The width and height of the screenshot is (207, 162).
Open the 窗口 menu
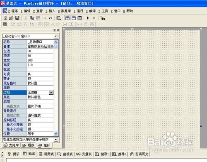[x=116, y=11]
